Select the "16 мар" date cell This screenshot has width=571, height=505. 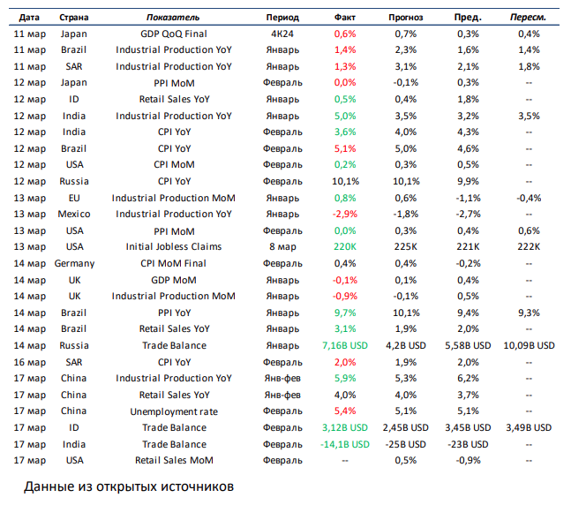click(x=31, y=362)
